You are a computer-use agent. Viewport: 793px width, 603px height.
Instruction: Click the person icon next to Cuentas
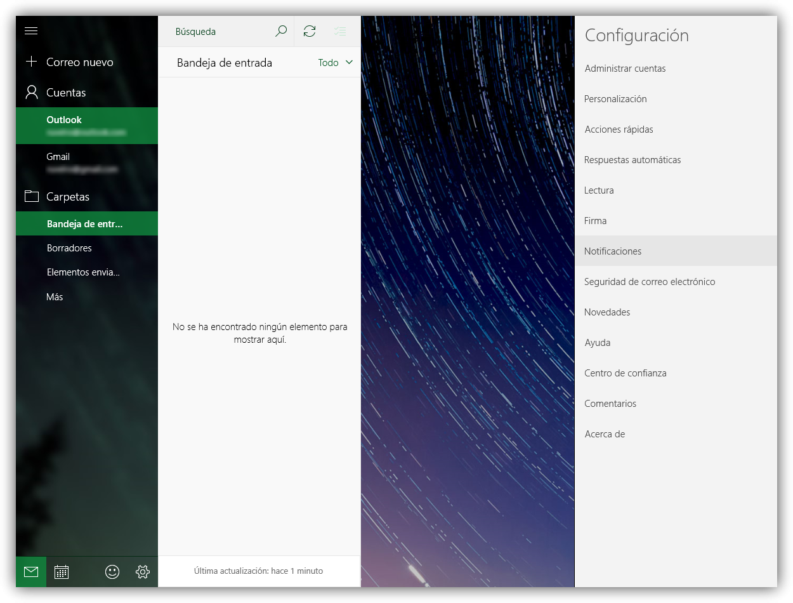click(31, 93)
